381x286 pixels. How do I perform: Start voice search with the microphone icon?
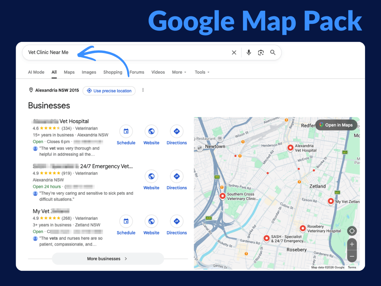point(248,53)
